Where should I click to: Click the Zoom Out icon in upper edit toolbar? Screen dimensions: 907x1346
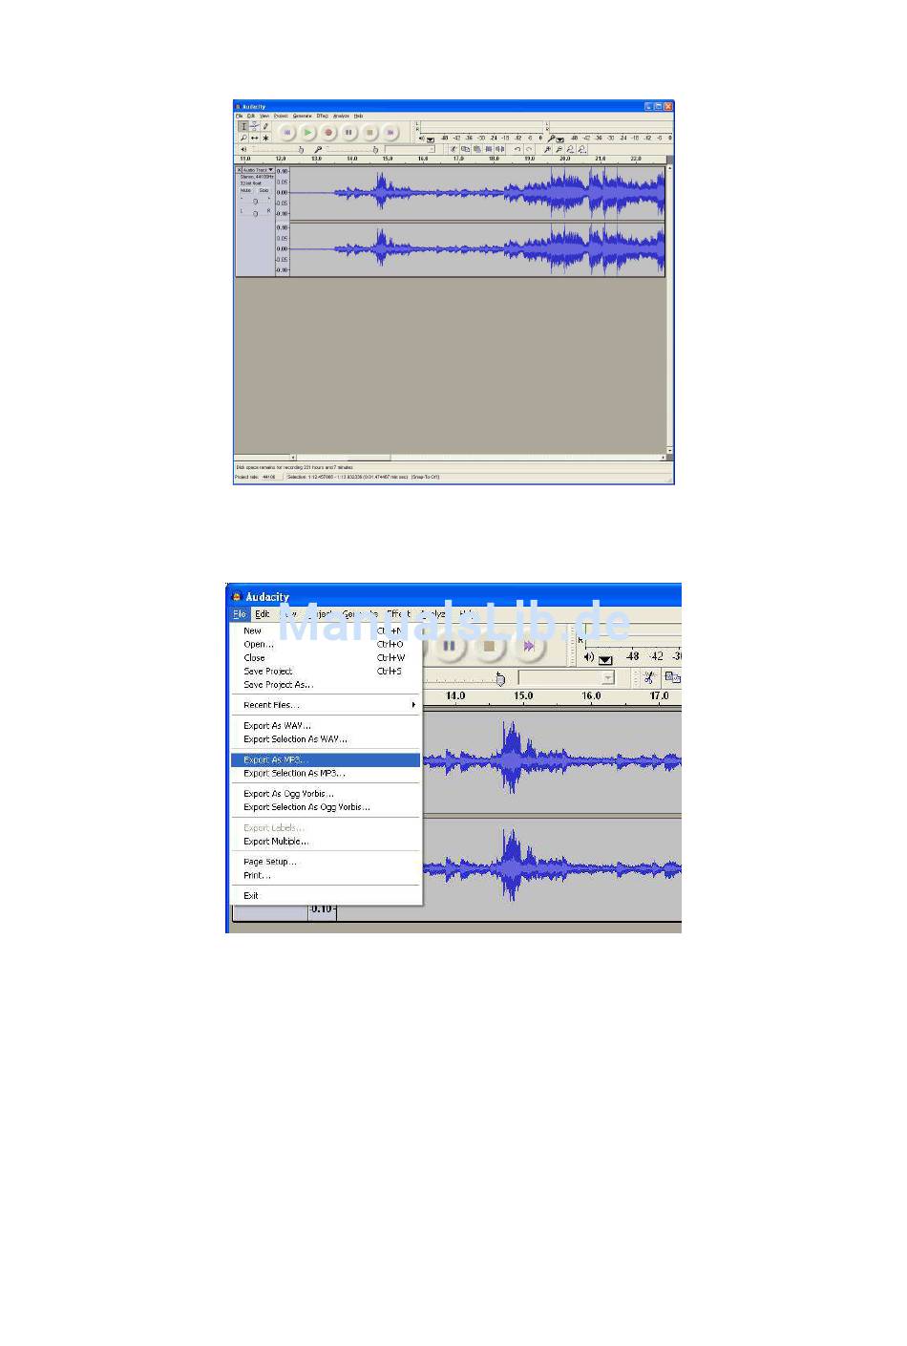559,149
